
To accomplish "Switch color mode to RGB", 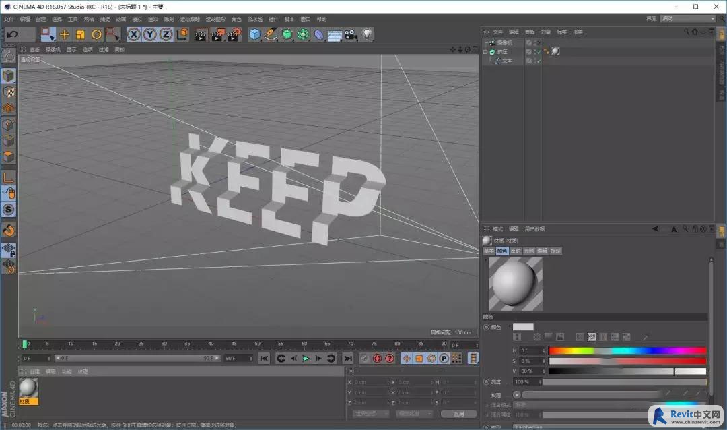I will pyautogui.click(x=580, y=337).
